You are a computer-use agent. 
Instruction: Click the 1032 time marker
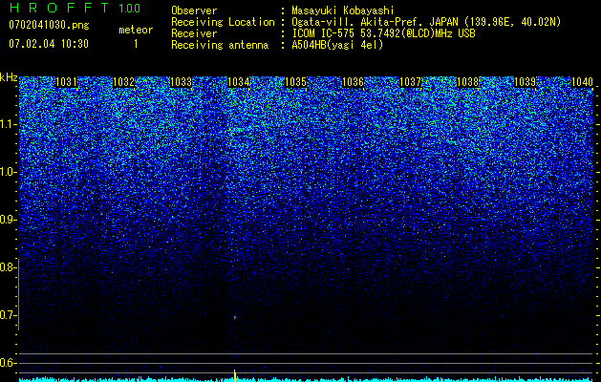point(124,82)
